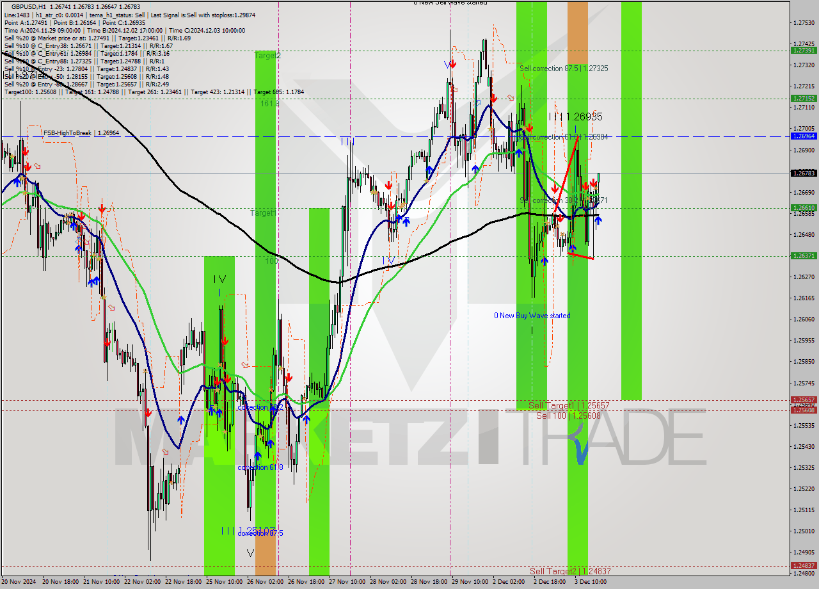
Task: Click the '161.8' Fibonacci label
Action: point(269,103)
